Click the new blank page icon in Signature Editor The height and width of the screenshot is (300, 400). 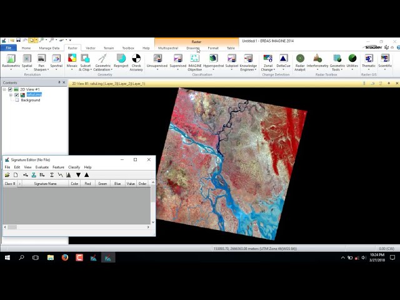coord(16,175)
